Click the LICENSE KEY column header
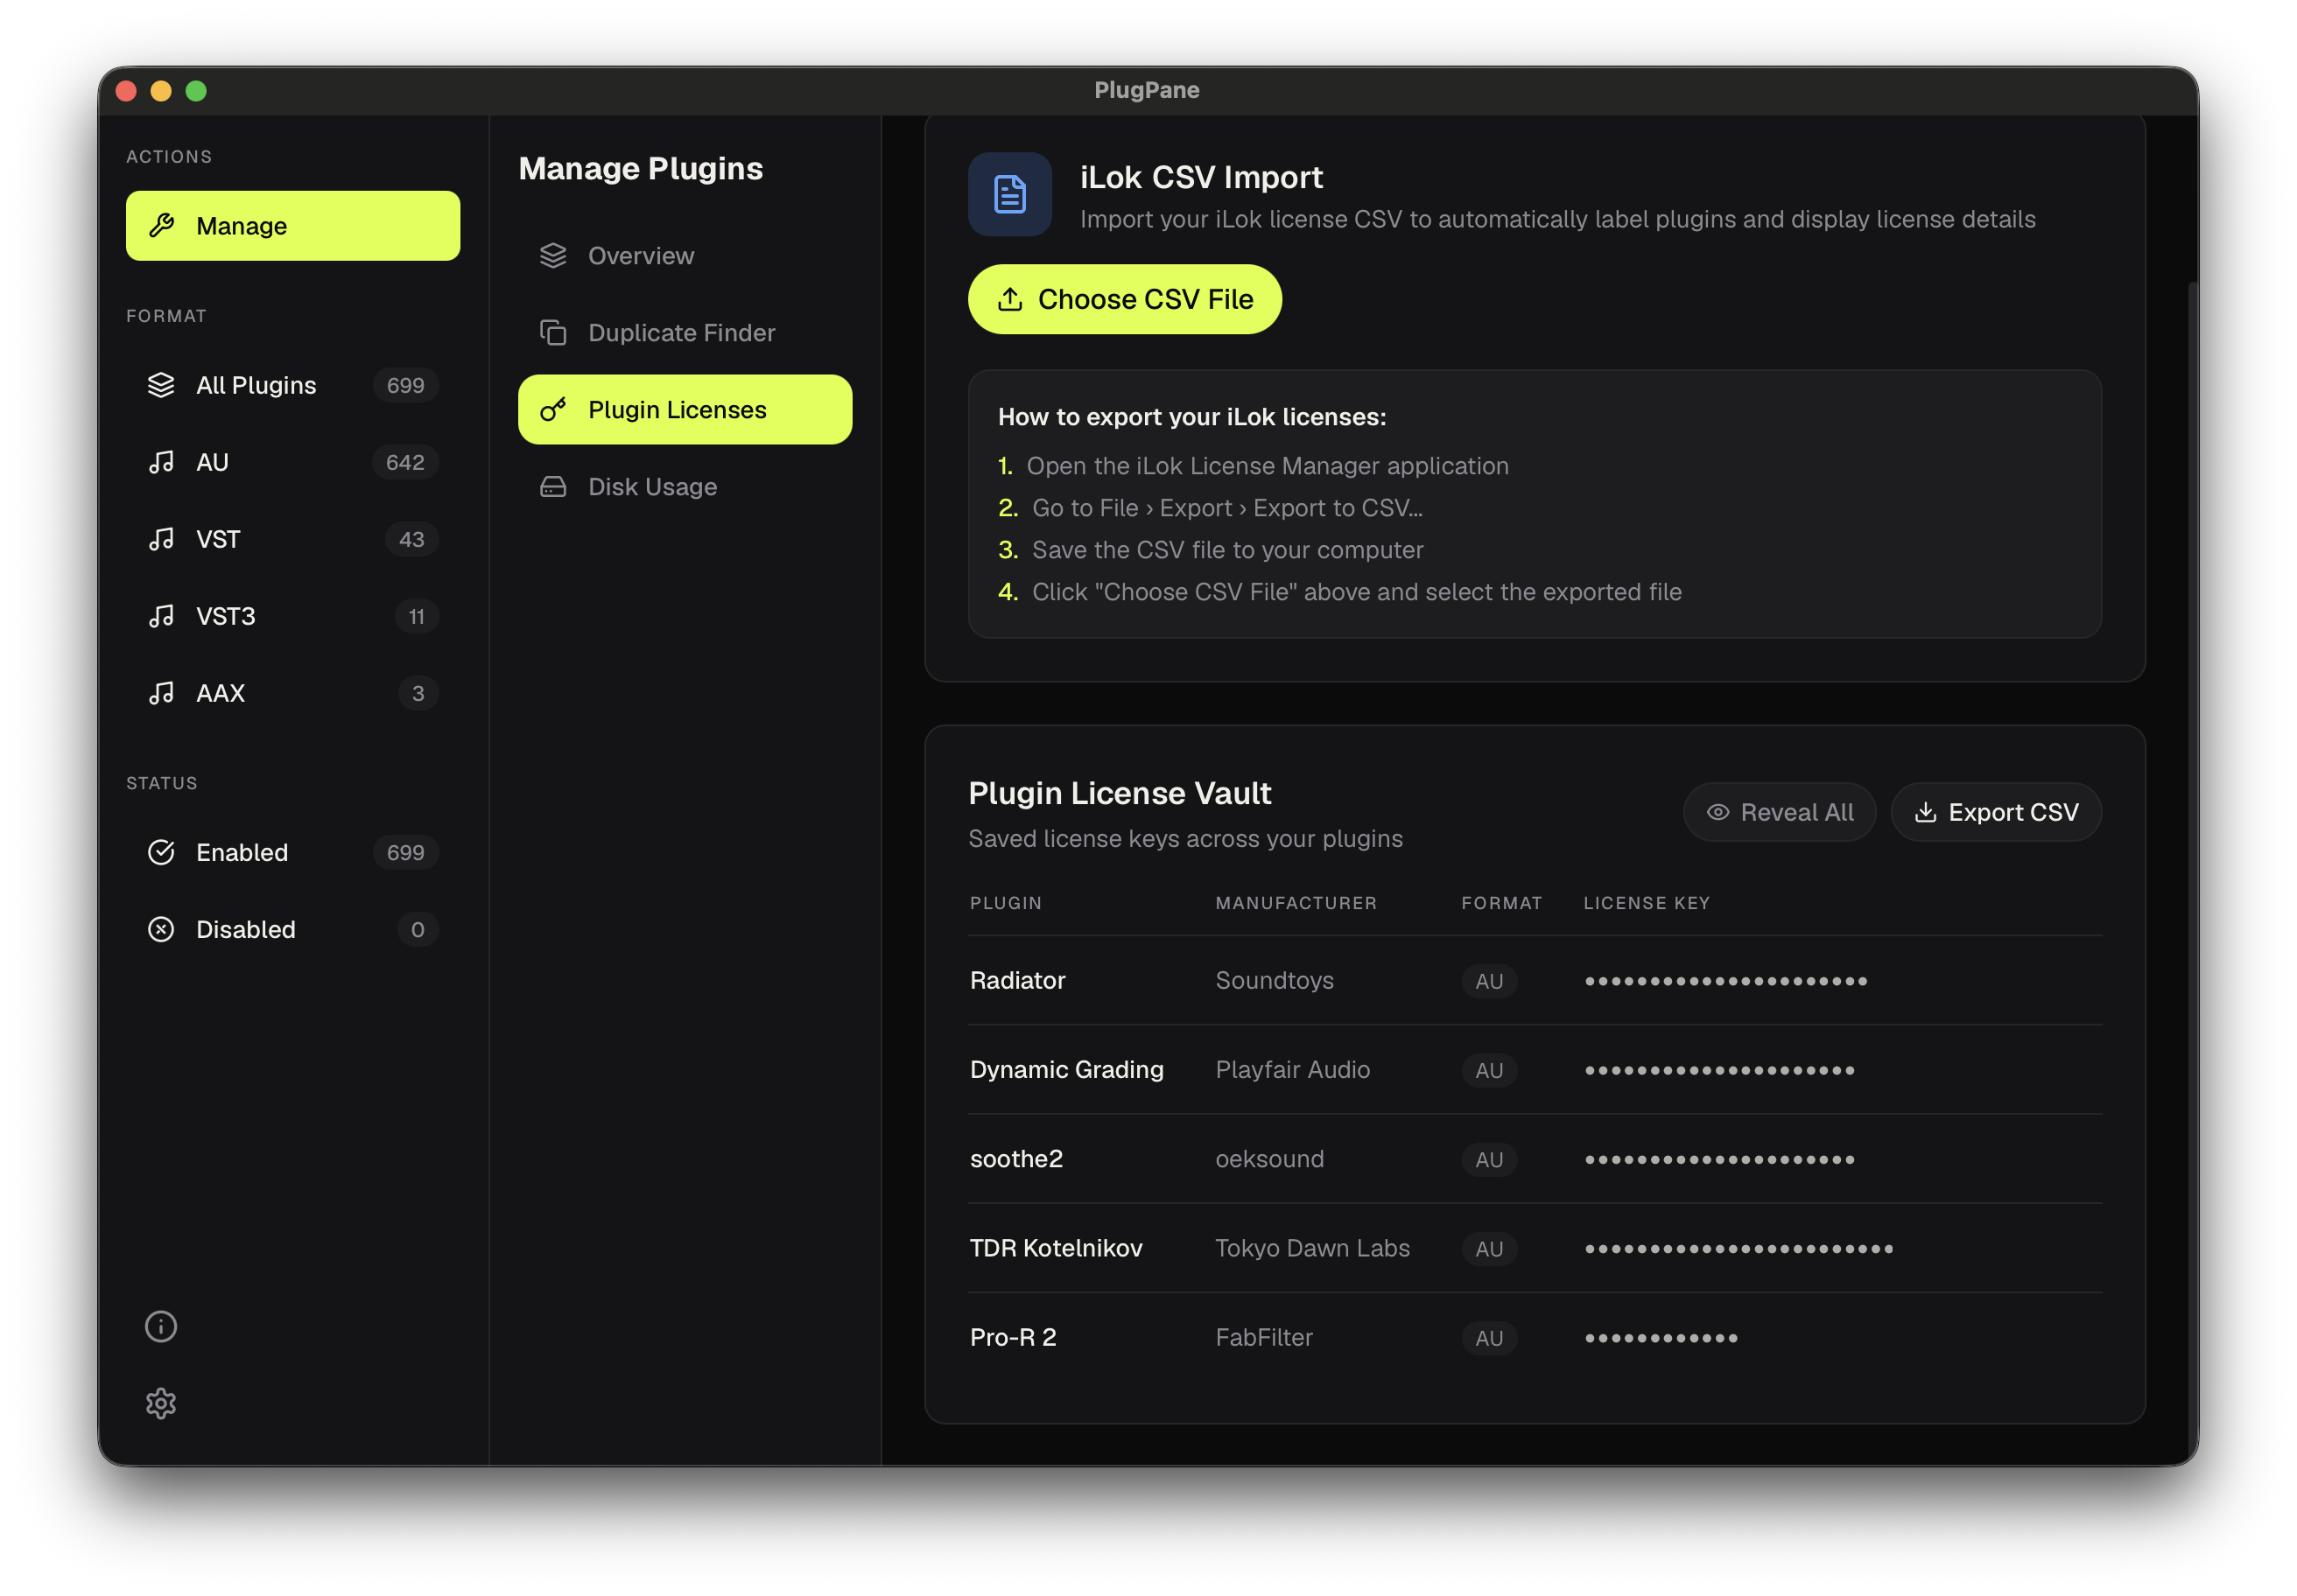The height and width of the screenshot is (1596, 2297). click(1646, 903)
